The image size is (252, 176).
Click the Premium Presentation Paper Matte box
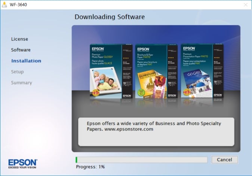(x=202, y=71)
